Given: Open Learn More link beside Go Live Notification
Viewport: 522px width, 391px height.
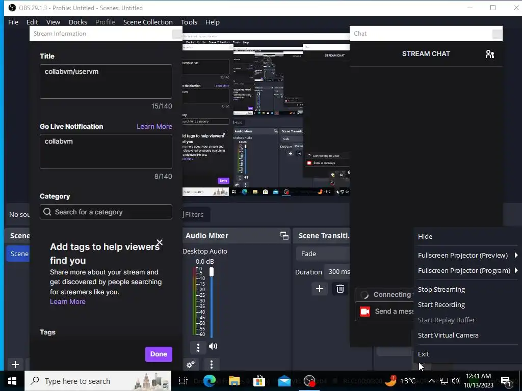Looking at the screenshot, I should pyautogui.click(x=154, y=126).
